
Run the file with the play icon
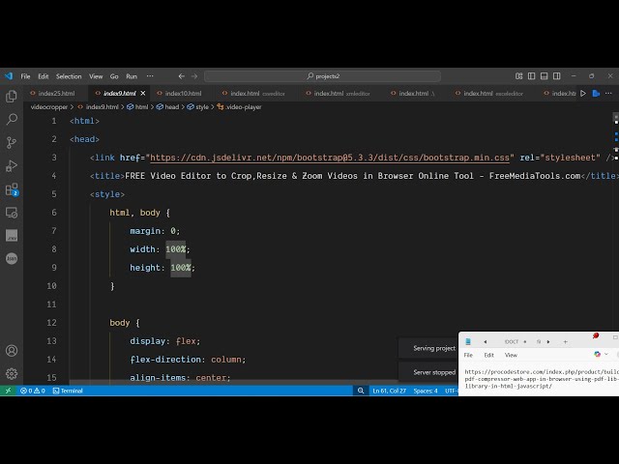(583, 93)
